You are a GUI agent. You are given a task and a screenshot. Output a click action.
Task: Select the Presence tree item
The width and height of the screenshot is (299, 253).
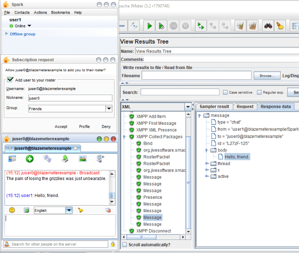tap(153, 197)
